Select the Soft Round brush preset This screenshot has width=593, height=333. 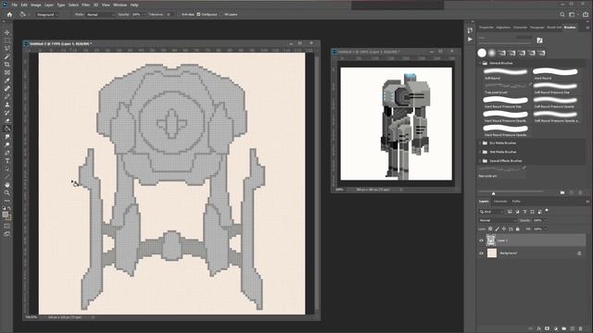(506, 74)
